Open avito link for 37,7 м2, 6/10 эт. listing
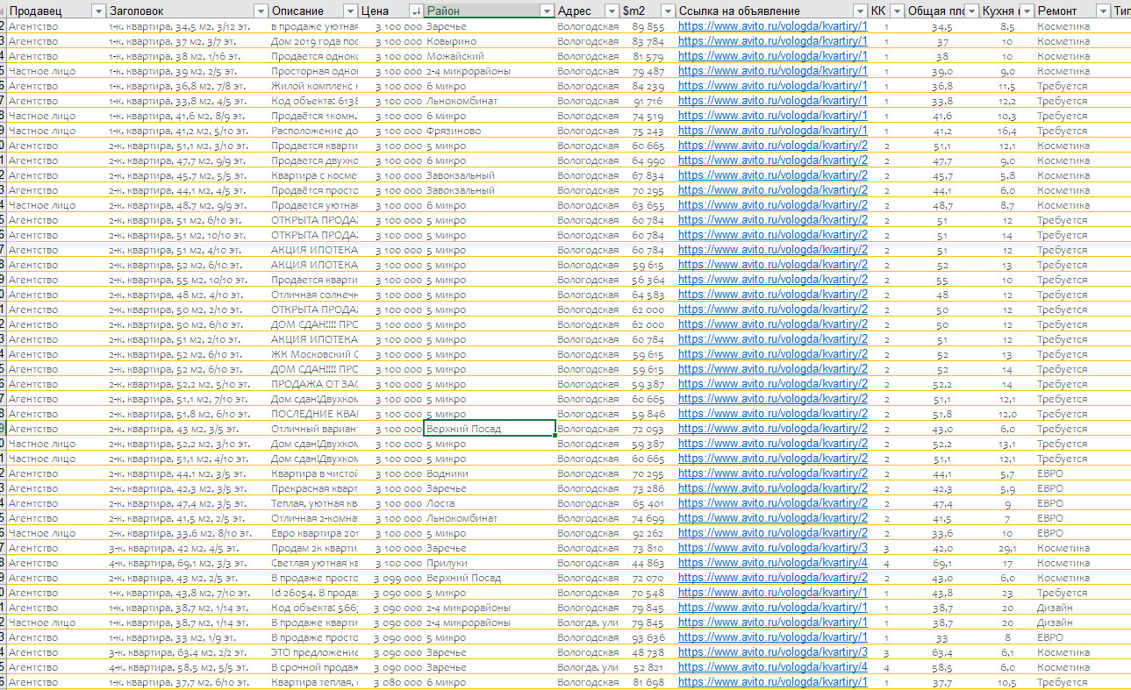The width and height of the screenshot is (1131, 690). [772, 682]
